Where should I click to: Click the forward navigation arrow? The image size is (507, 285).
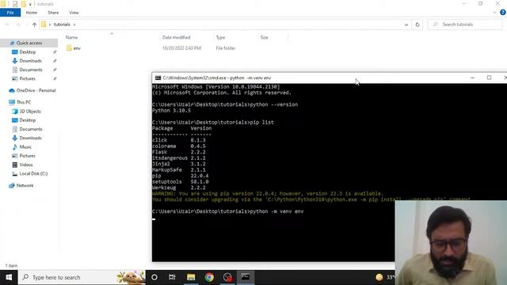[x=18, y=25]
